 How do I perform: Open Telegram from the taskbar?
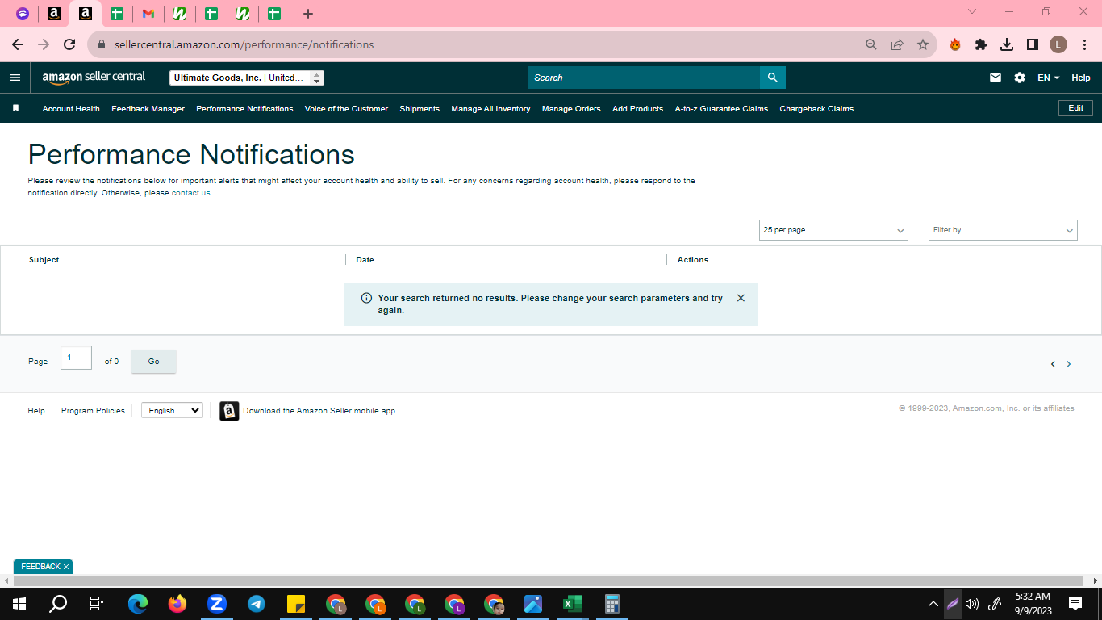[x=257, y=604]
